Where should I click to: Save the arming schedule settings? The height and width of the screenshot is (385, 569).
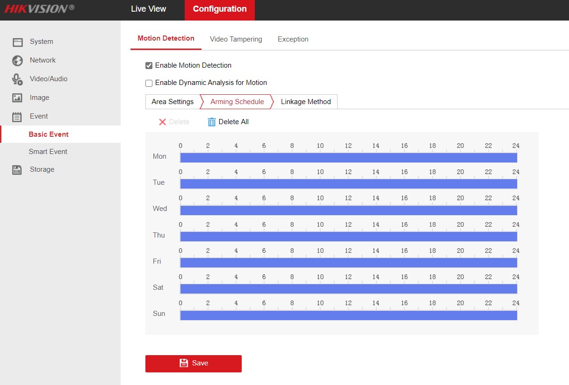(193, 364)
